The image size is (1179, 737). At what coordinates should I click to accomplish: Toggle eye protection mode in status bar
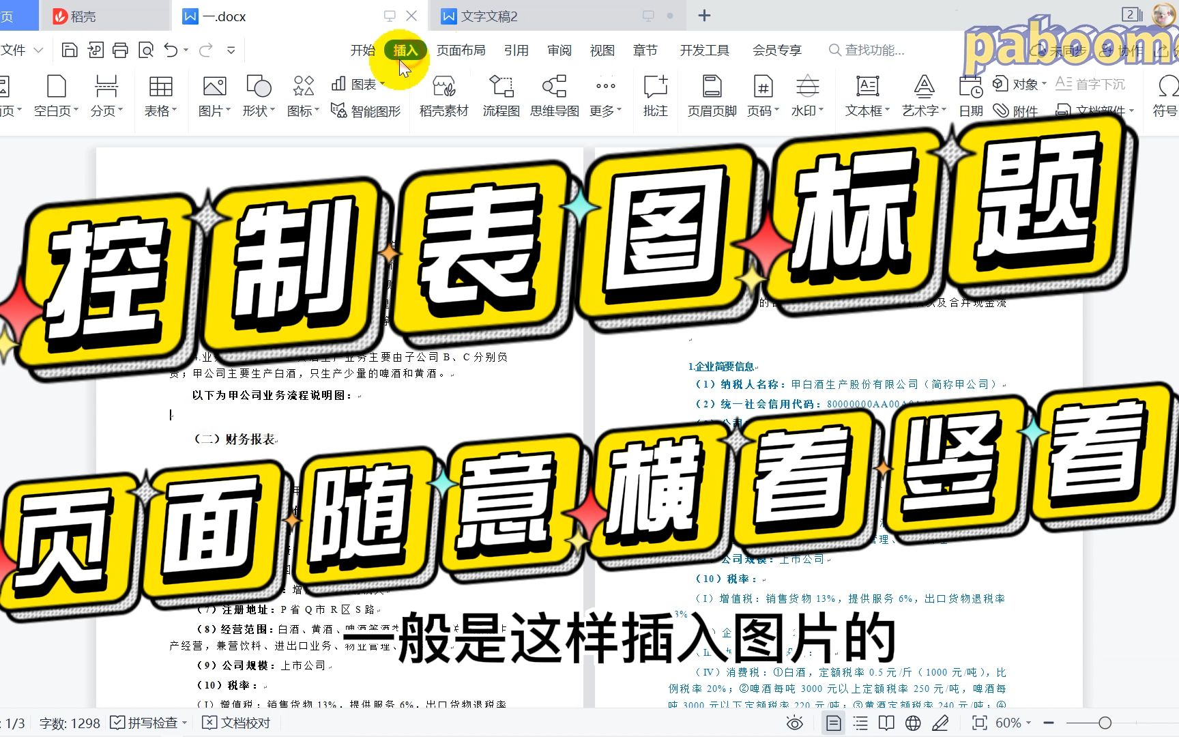(x=794, y=723)
